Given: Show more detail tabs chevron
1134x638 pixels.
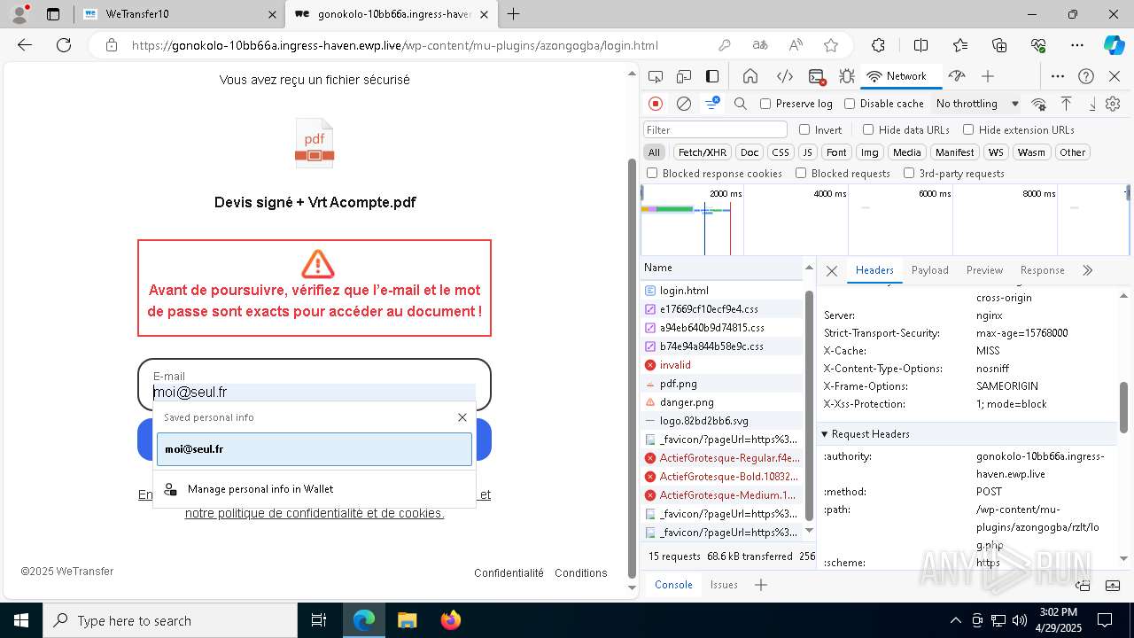Looking at the screenshot, I should (x=1088, y=270).
